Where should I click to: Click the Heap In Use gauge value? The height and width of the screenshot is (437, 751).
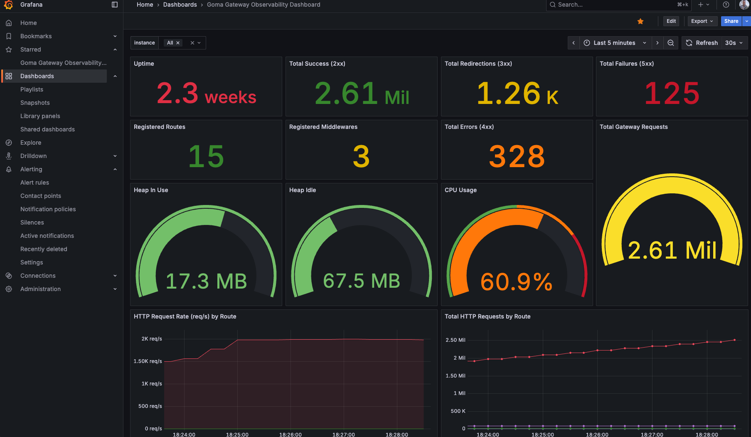click(x=206, y=281)
